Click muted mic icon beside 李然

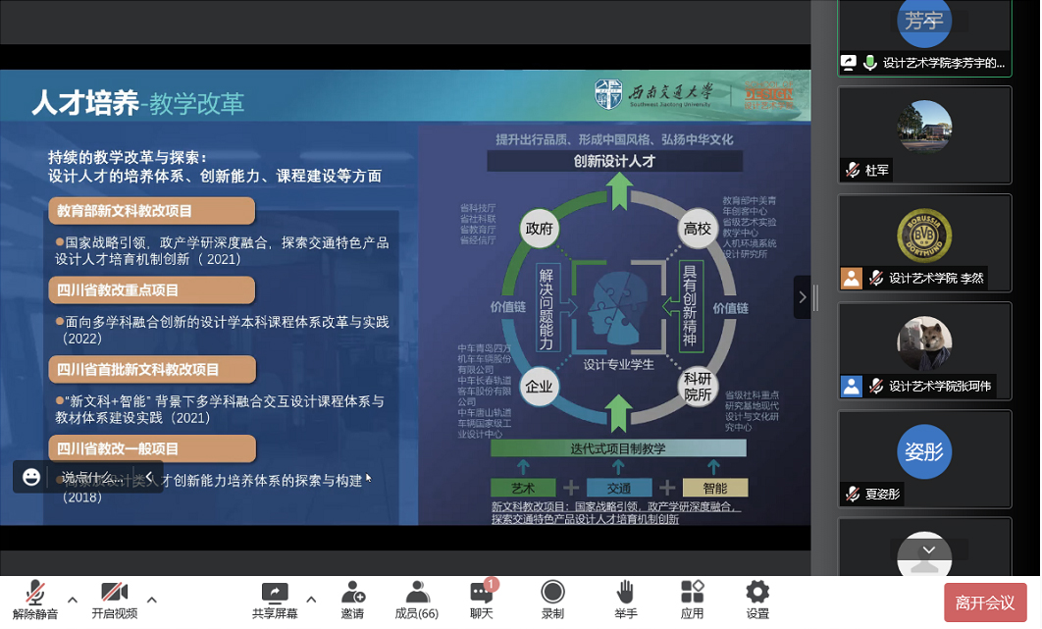[x=876, y=278]
